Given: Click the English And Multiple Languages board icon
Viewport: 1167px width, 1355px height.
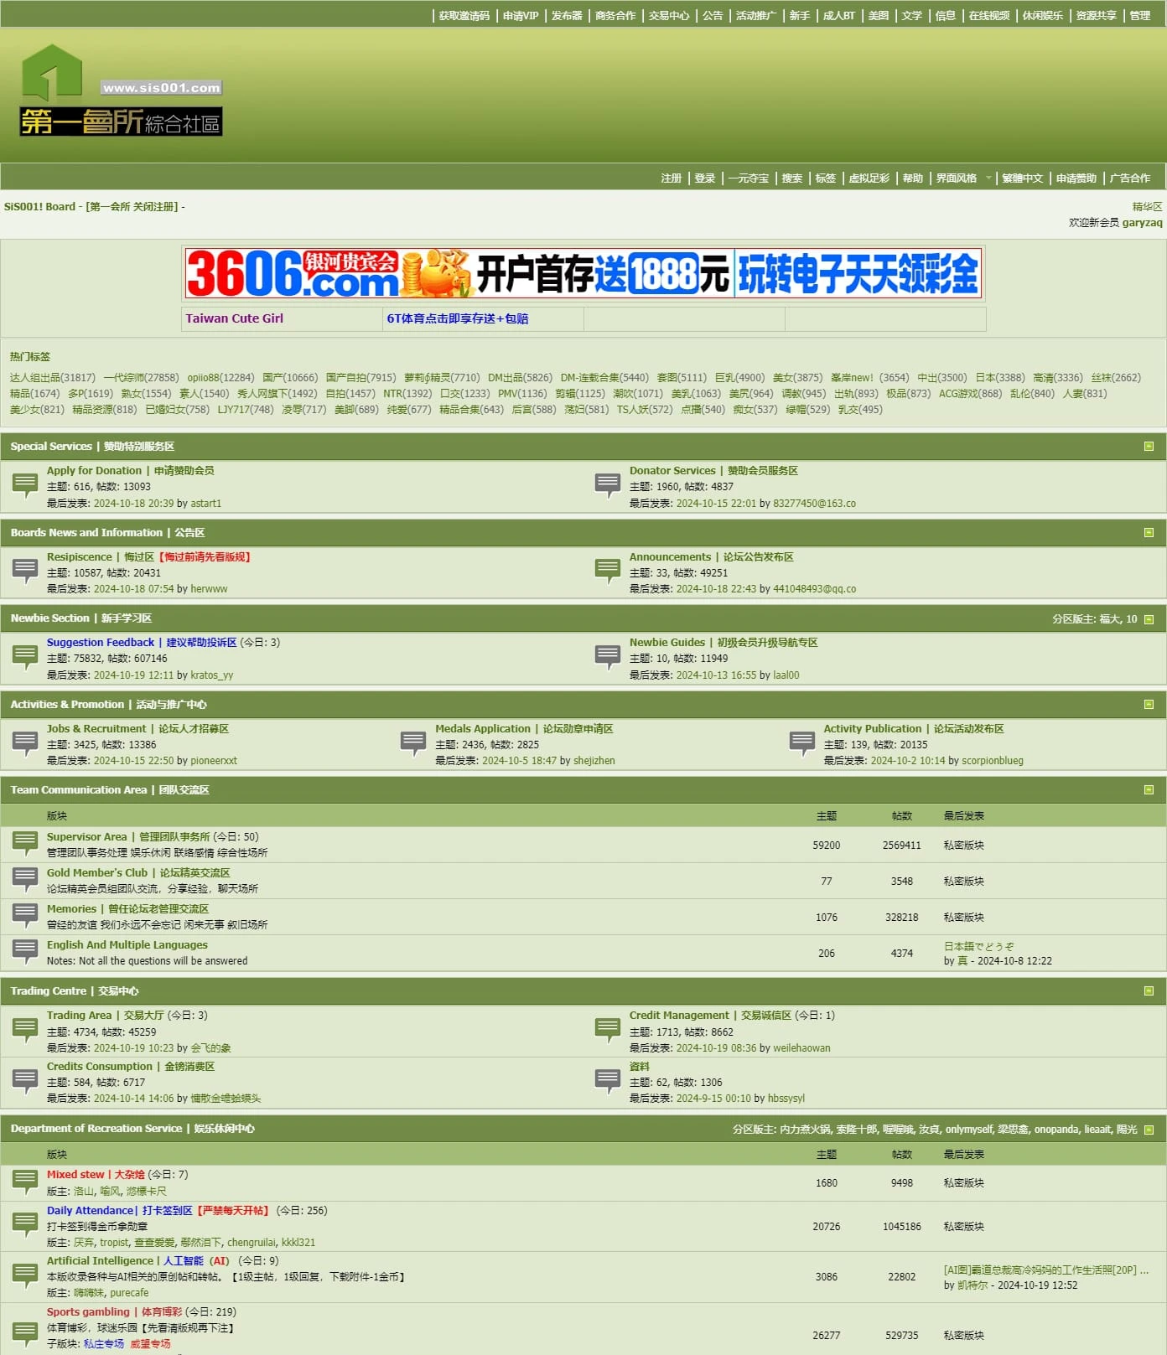Looking at the screenshot, I should (x=25, y=952).
